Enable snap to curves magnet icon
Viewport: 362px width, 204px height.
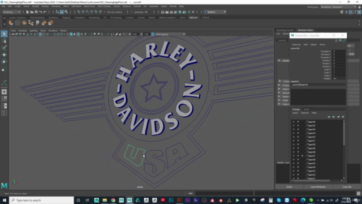(x=83, y=12)
